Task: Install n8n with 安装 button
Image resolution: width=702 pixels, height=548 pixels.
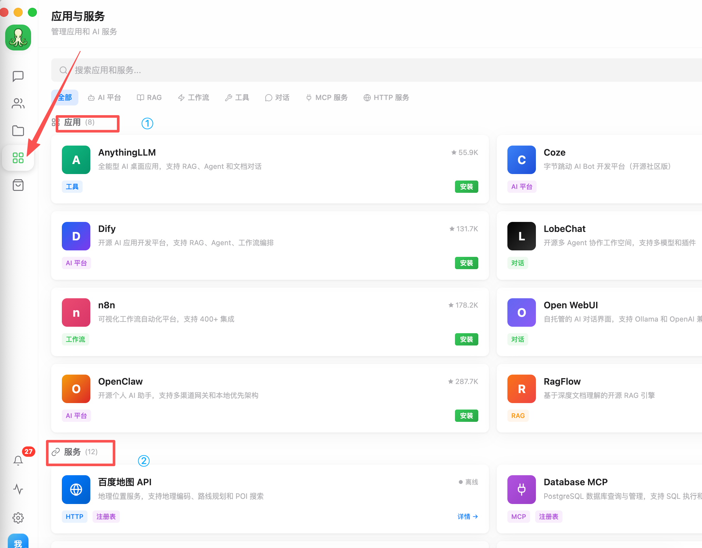Action: 466,339
